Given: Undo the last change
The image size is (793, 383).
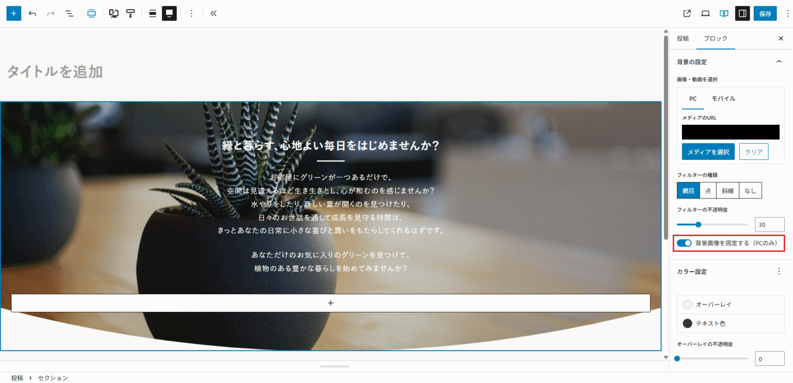Looking at the screenshot, I should (x=32, y=13).
